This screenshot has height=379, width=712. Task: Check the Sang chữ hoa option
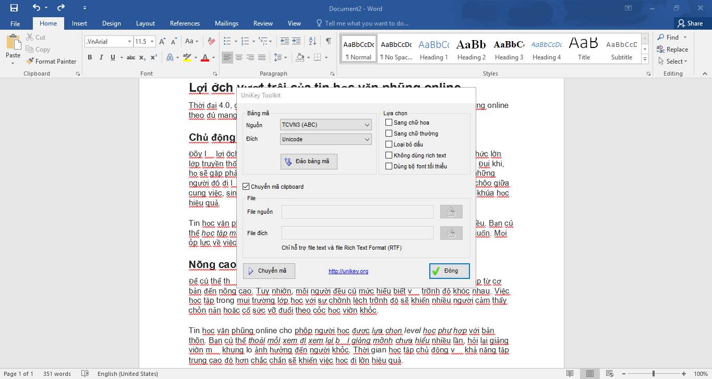click(x=389, y=123)
